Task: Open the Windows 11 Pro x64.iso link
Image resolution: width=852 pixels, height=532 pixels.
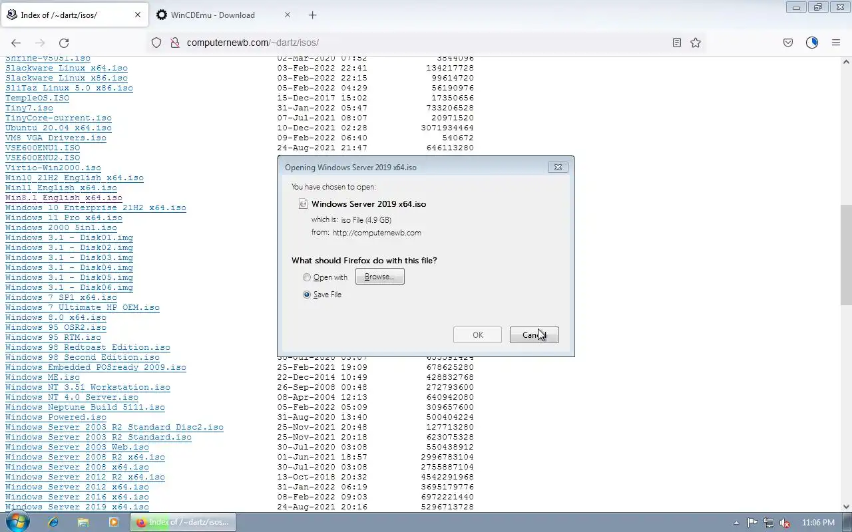Action: pos(64,217)
